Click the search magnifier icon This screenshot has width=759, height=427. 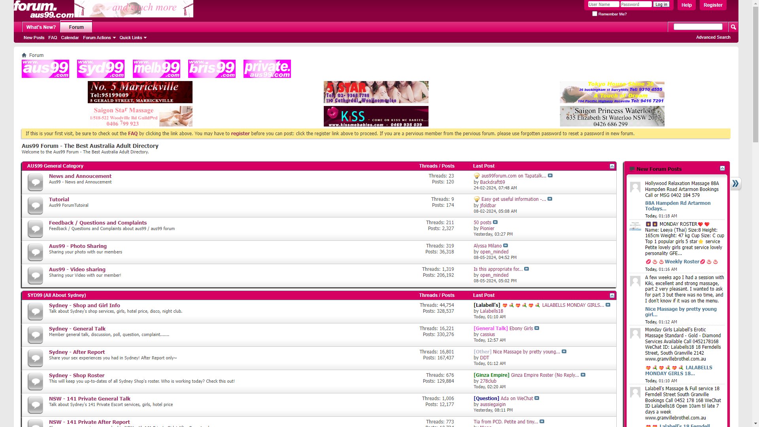(733, 26)
